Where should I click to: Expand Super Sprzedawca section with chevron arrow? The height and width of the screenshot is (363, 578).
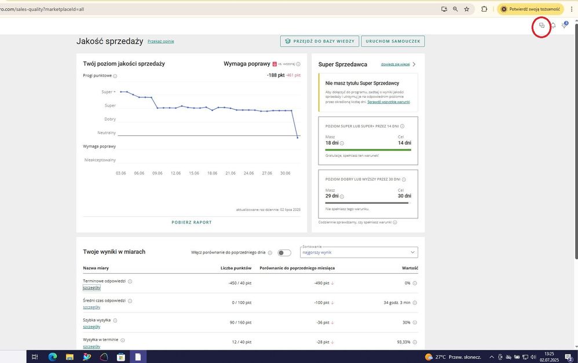point(414,64)
